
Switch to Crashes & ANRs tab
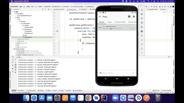click(x=120, y=22)
